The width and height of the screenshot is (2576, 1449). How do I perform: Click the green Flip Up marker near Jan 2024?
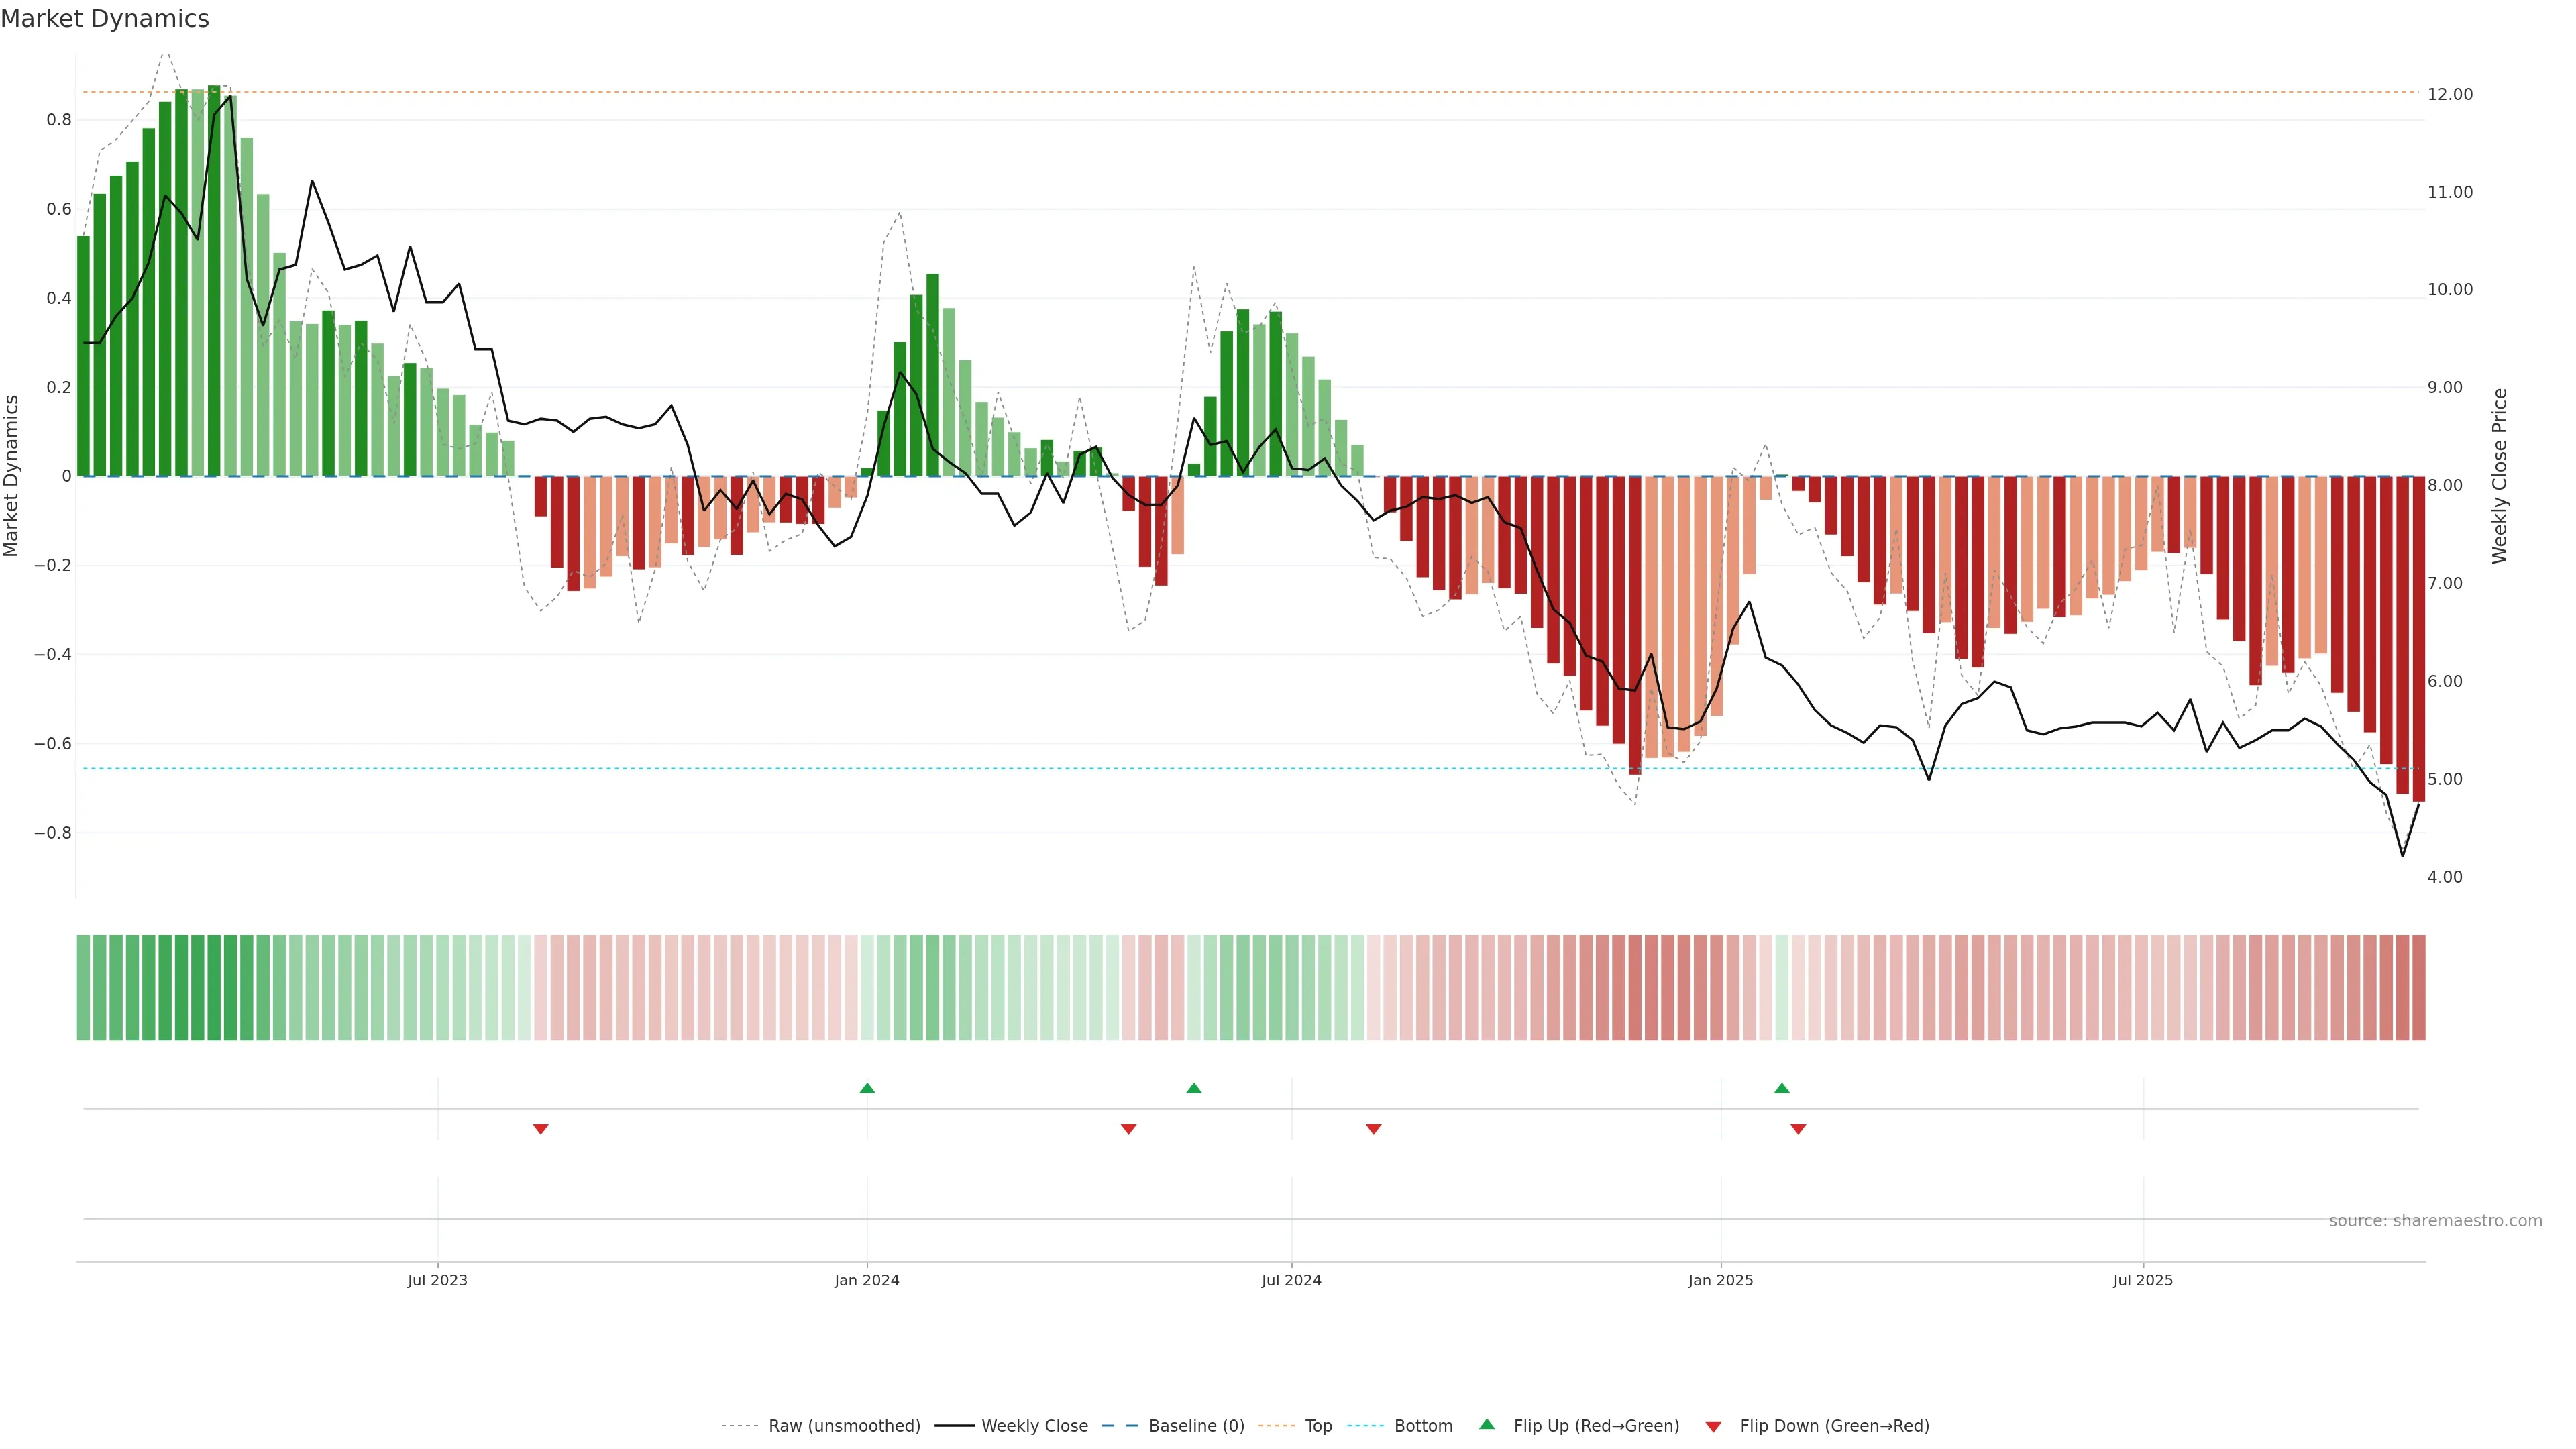point(867,1088)
